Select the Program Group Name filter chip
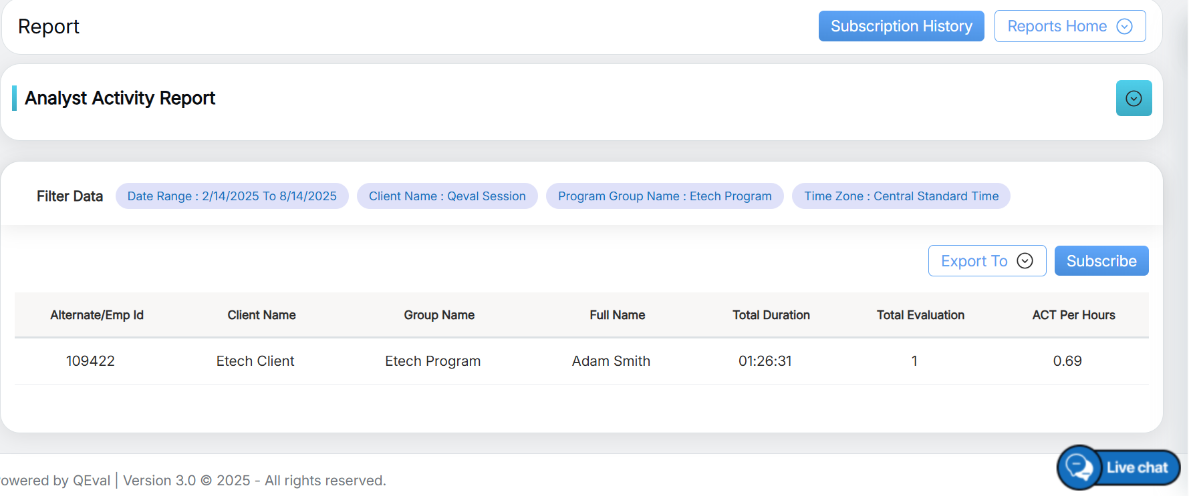 point(664,196)
